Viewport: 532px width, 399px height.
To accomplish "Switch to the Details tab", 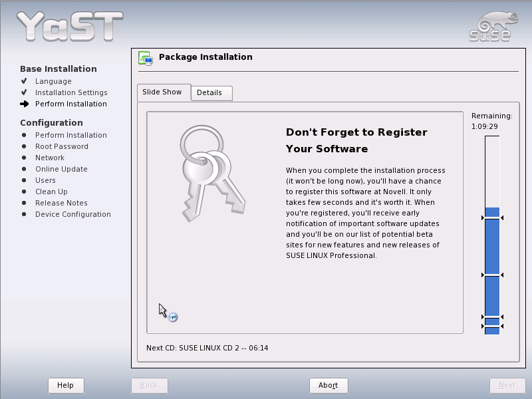I will (211, 93).
